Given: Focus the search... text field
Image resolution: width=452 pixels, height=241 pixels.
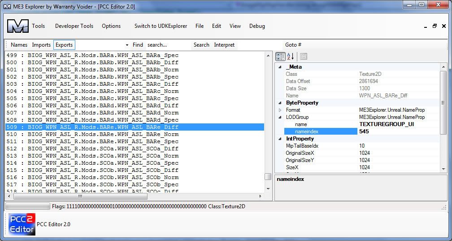Looking at the screenshot, I should click(168, 45).
